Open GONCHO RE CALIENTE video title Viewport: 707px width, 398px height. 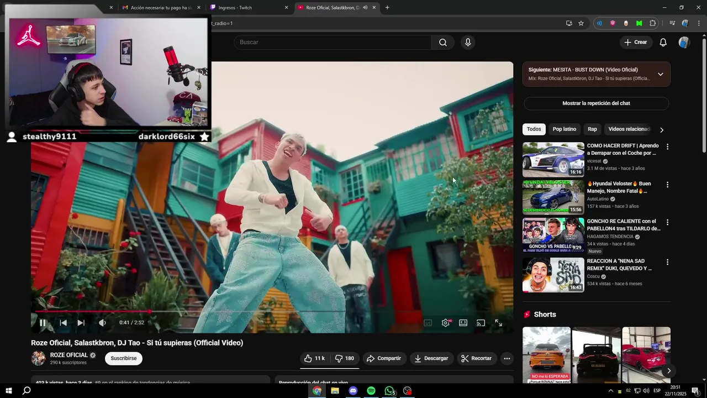(x=624, y=225)
